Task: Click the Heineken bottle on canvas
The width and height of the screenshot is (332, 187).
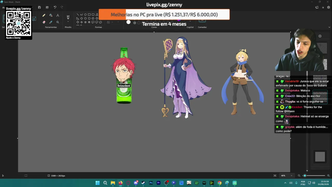Action: click(124, 75)
